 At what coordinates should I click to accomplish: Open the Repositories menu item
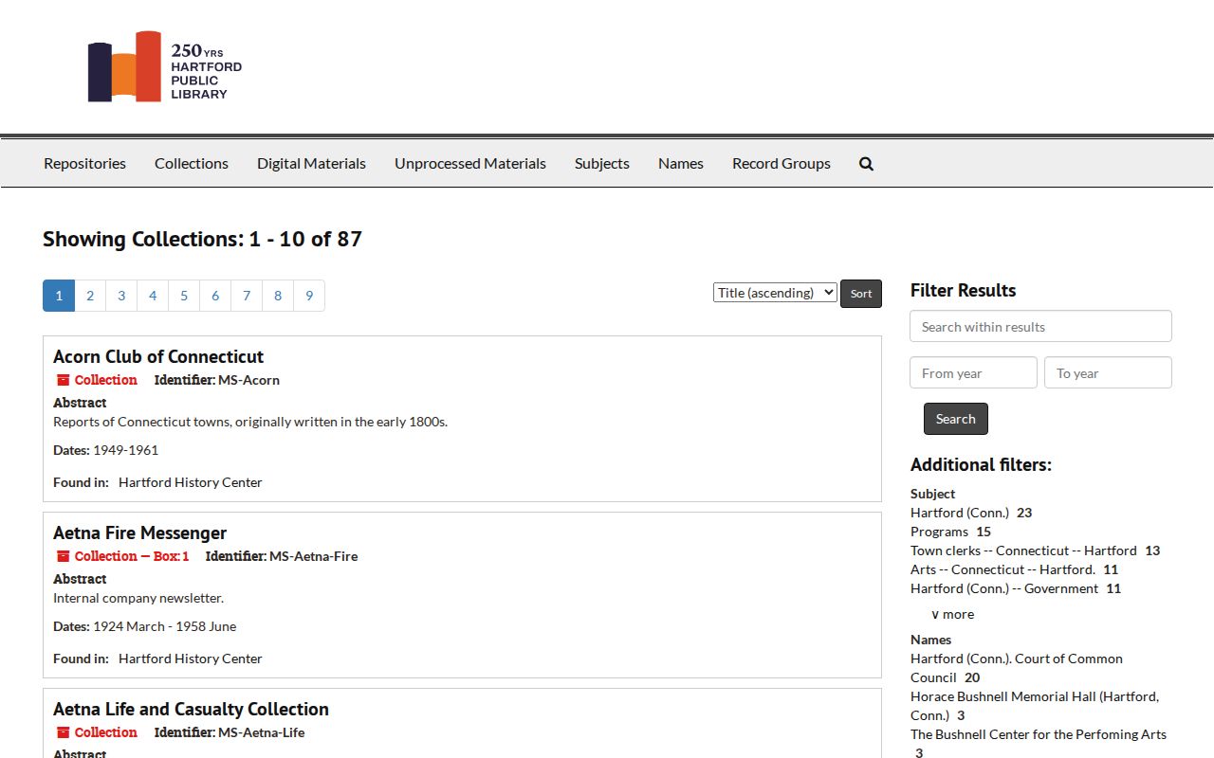84,163
